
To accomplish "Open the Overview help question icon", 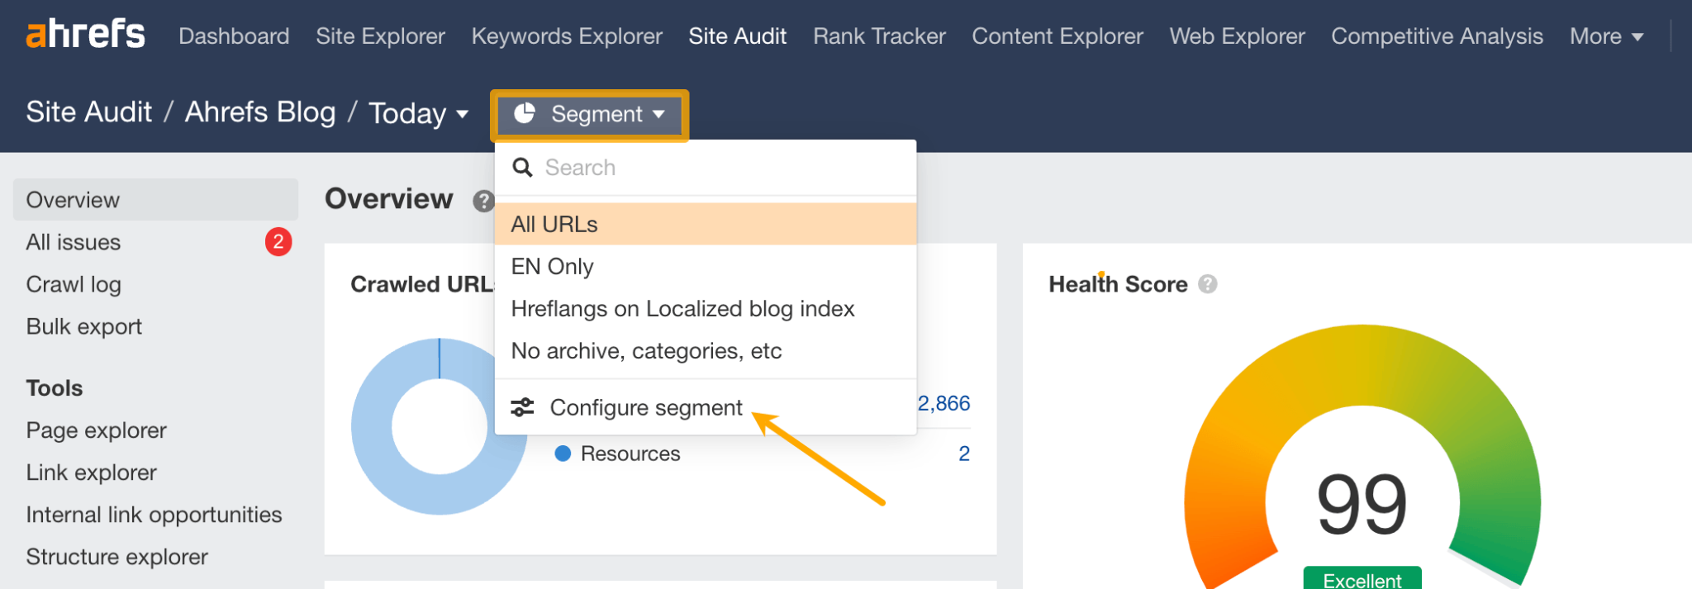I will click(483, 201).
